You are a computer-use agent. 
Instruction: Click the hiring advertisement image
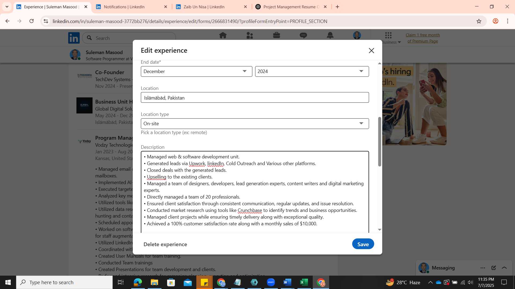point(414,104)
